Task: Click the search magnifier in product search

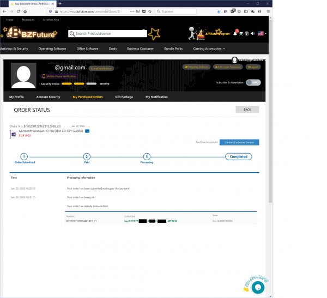Action: point(72,34)
